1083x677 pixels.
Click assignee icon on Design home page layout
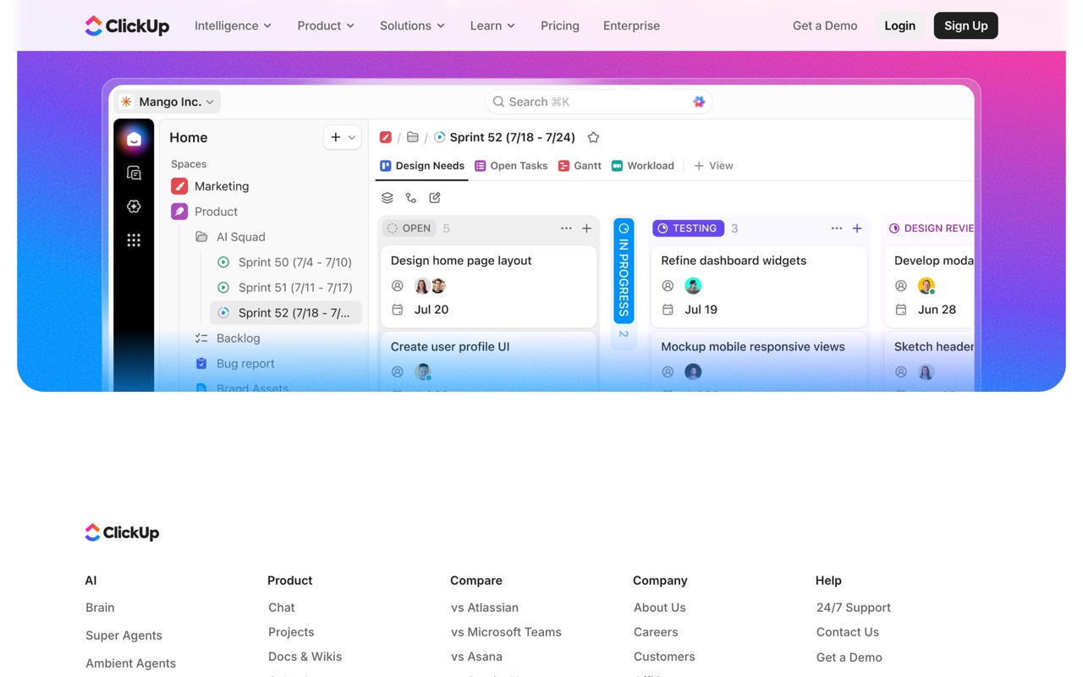coord(398,286)
